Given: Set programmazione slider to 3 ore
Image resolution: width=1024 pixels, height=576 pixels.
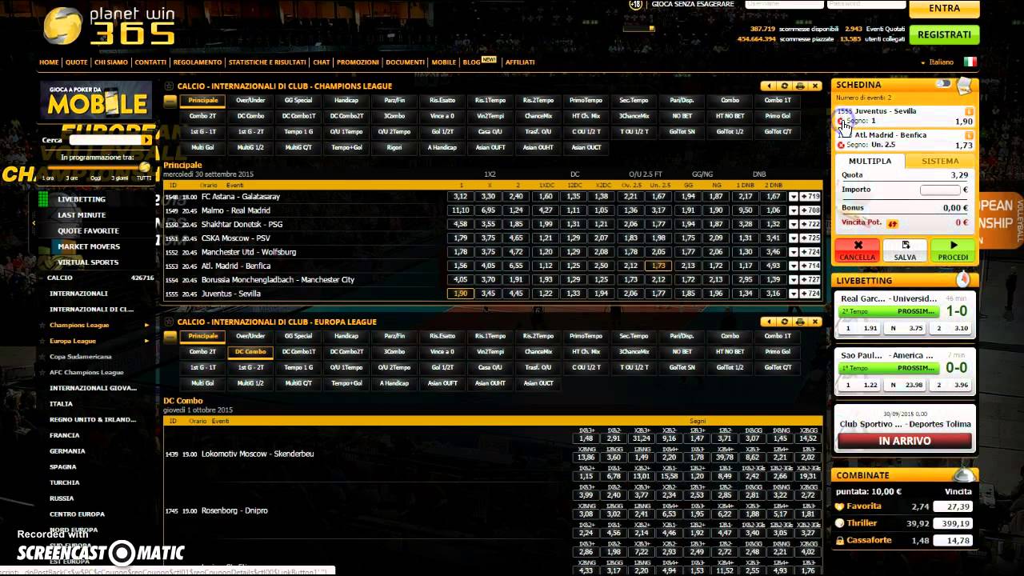Looking at the screenshot, I should click(x=72, y=178).
